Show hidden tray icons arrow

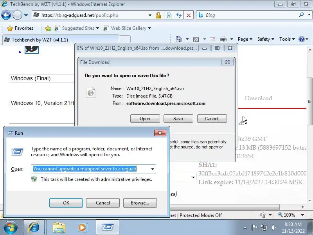click(245, 228)
